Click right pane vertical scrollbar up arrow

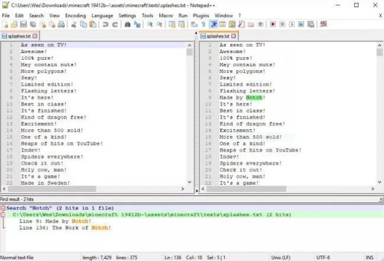point(379,45)
